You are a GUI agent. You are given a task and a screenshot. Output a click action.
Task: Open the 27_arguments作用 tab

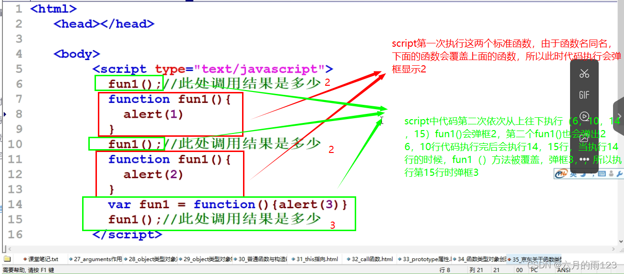click(95, 259)
